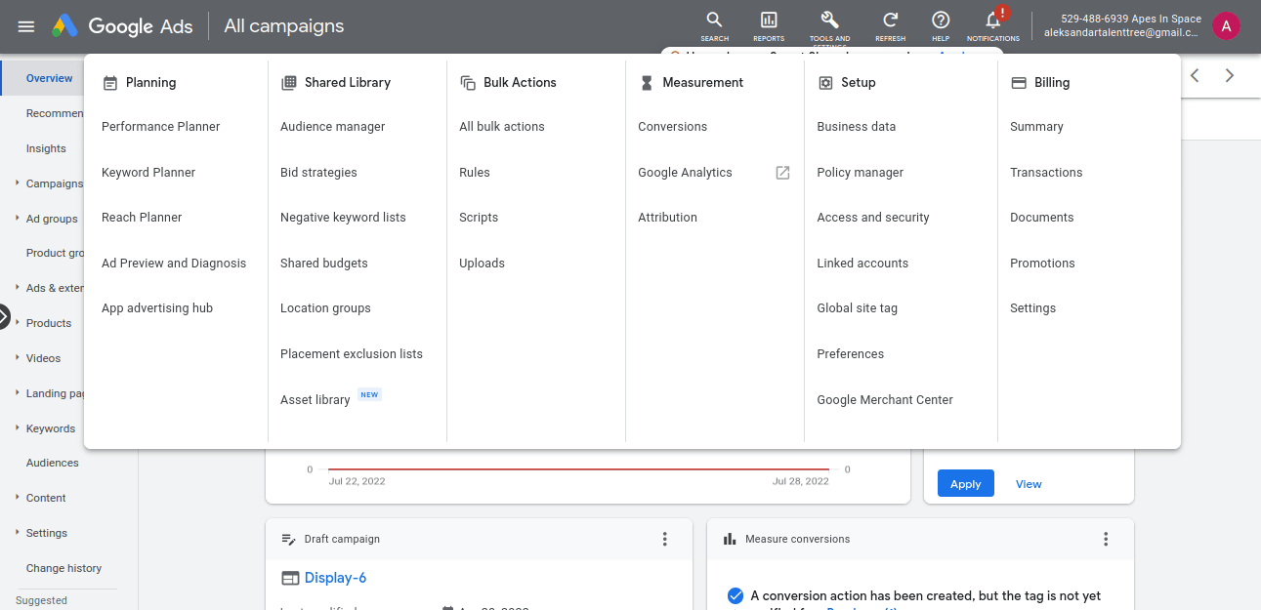Screen dimensions: 1261x610
Task: Go to next card with right chevron
Action: 1229,75
